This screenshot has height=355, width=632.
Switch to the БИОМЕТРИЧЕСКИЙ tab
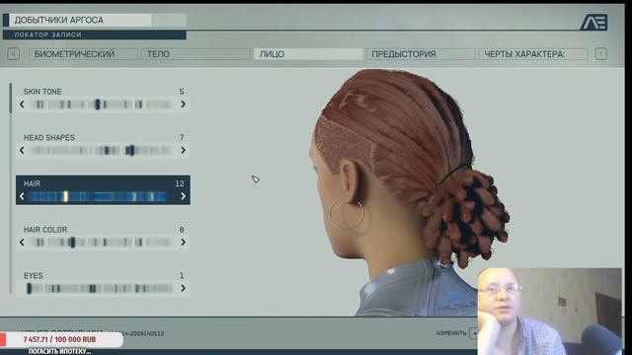(x=83, y=54)
